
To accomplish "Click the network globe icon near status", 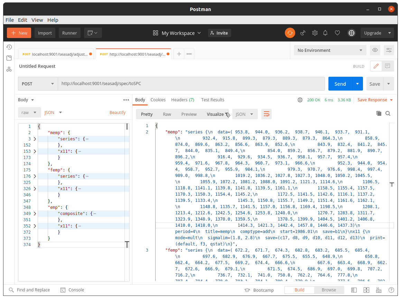I will point(300,100).
